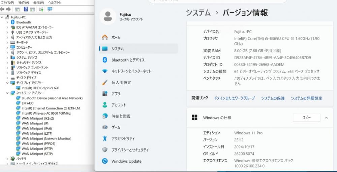This screenshot has width=337, height=172.
Task: Select WAN Miniport (IP)
Action: point(35,123)
